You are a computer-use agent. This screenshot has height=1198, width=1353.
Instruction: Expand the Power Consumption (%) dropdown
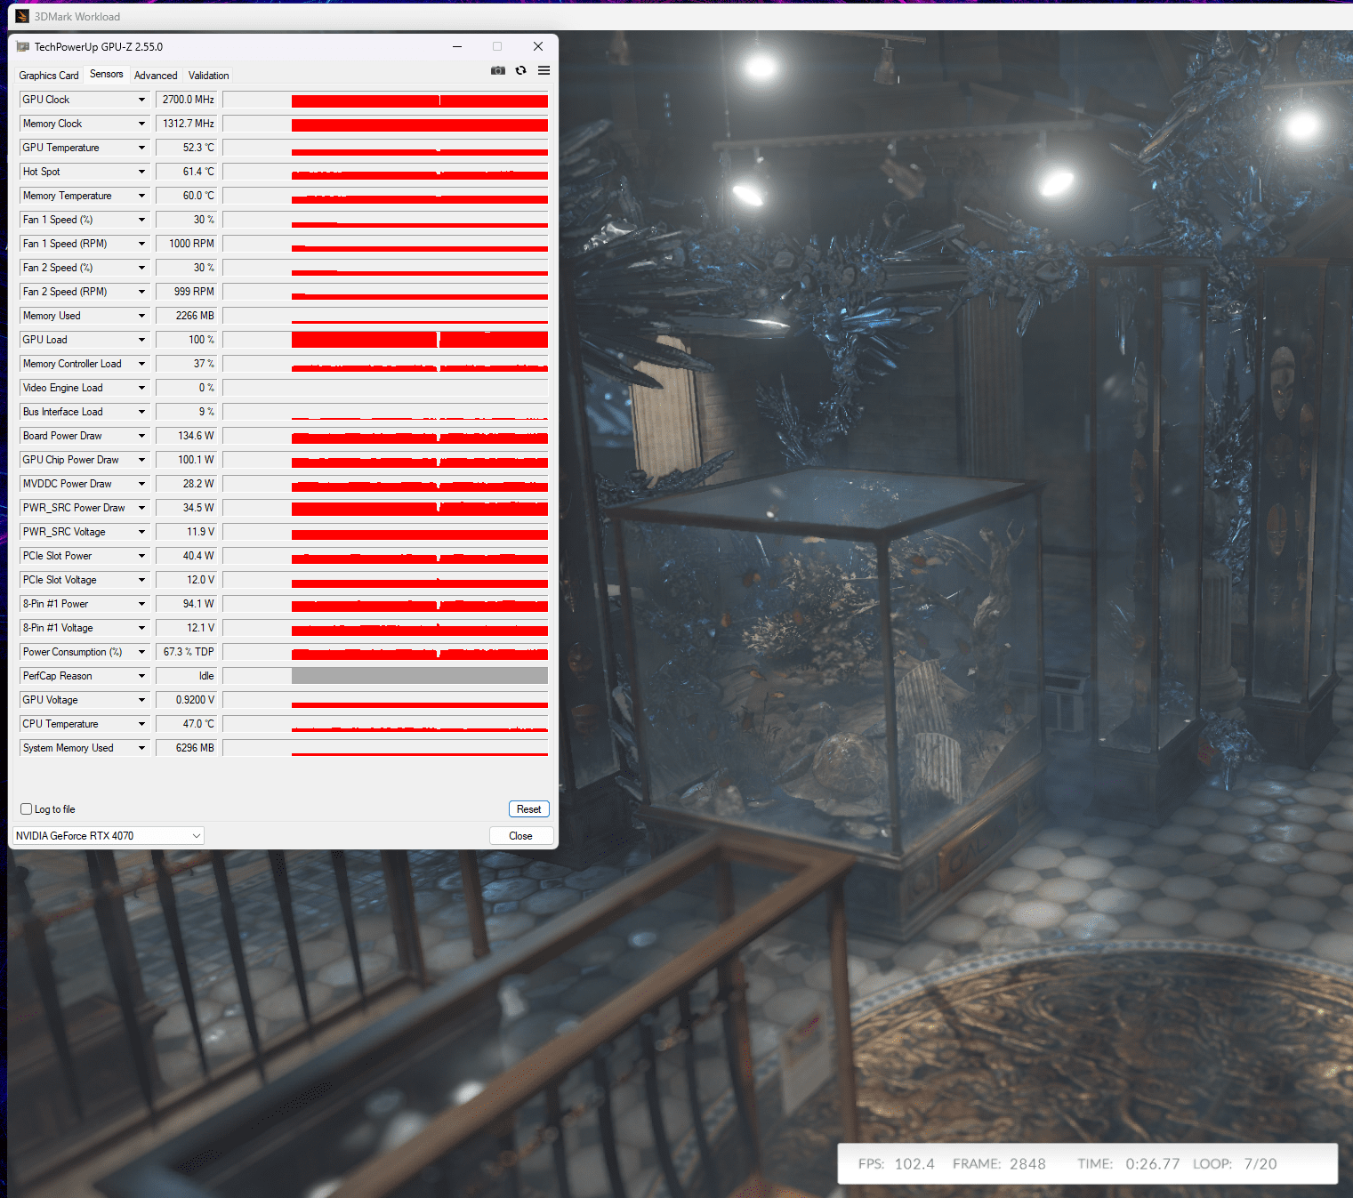[141, 652]
